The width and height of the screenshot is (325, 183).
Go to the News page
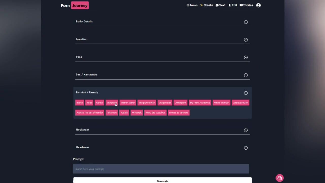pyautogui.click(x=192, y=5)
